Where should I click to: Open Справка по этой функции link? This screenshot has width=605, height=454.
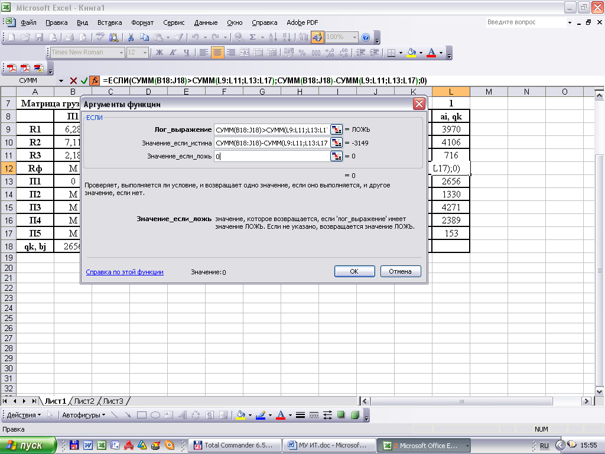click(125, 272)
